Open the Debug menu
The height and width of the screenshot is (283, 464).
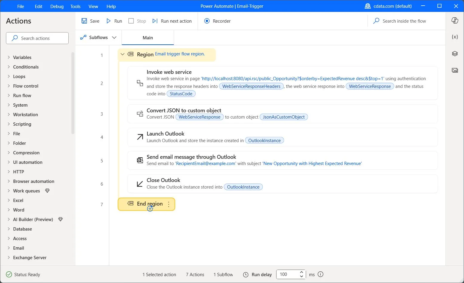57,6
